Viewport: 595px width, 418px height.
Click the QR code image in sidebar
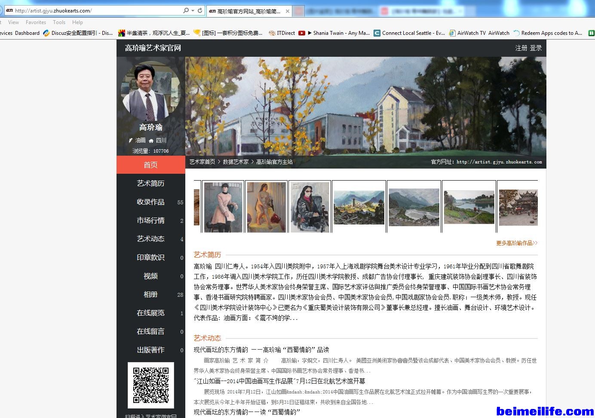(150, 385)
